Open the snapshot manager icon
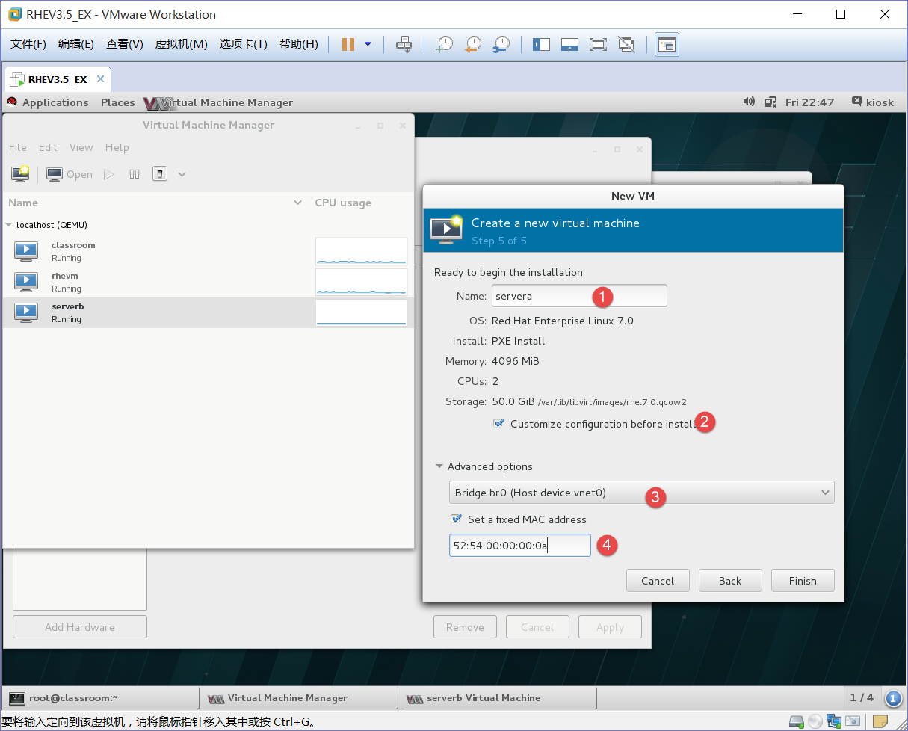This screenshot has width=908, height=731. coord(501,44)
